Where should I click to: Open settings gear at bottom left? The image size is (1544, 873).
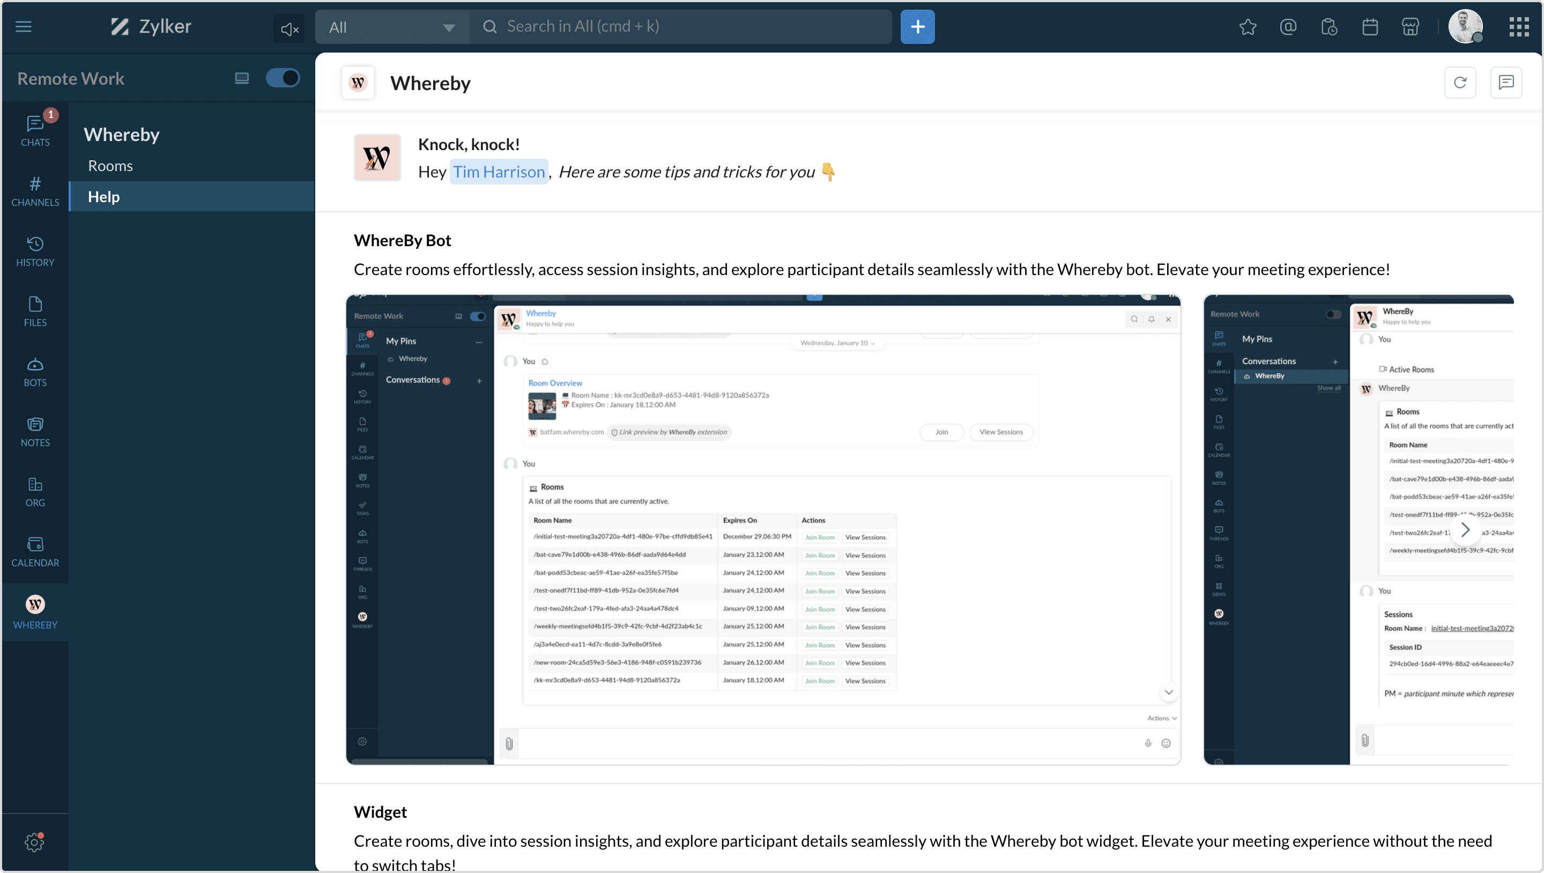pos(34,842)
